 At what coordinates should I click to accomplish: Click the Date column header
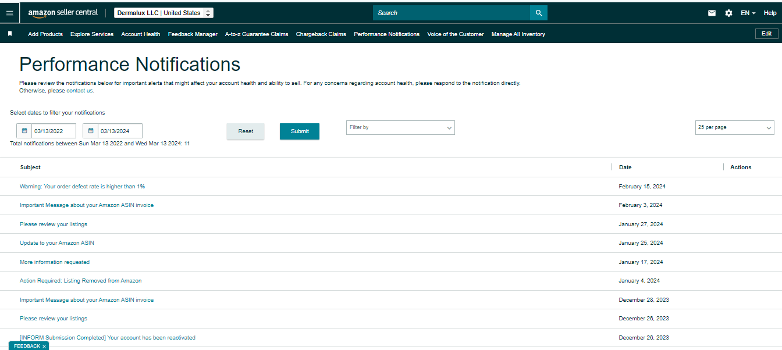point(625,167)
